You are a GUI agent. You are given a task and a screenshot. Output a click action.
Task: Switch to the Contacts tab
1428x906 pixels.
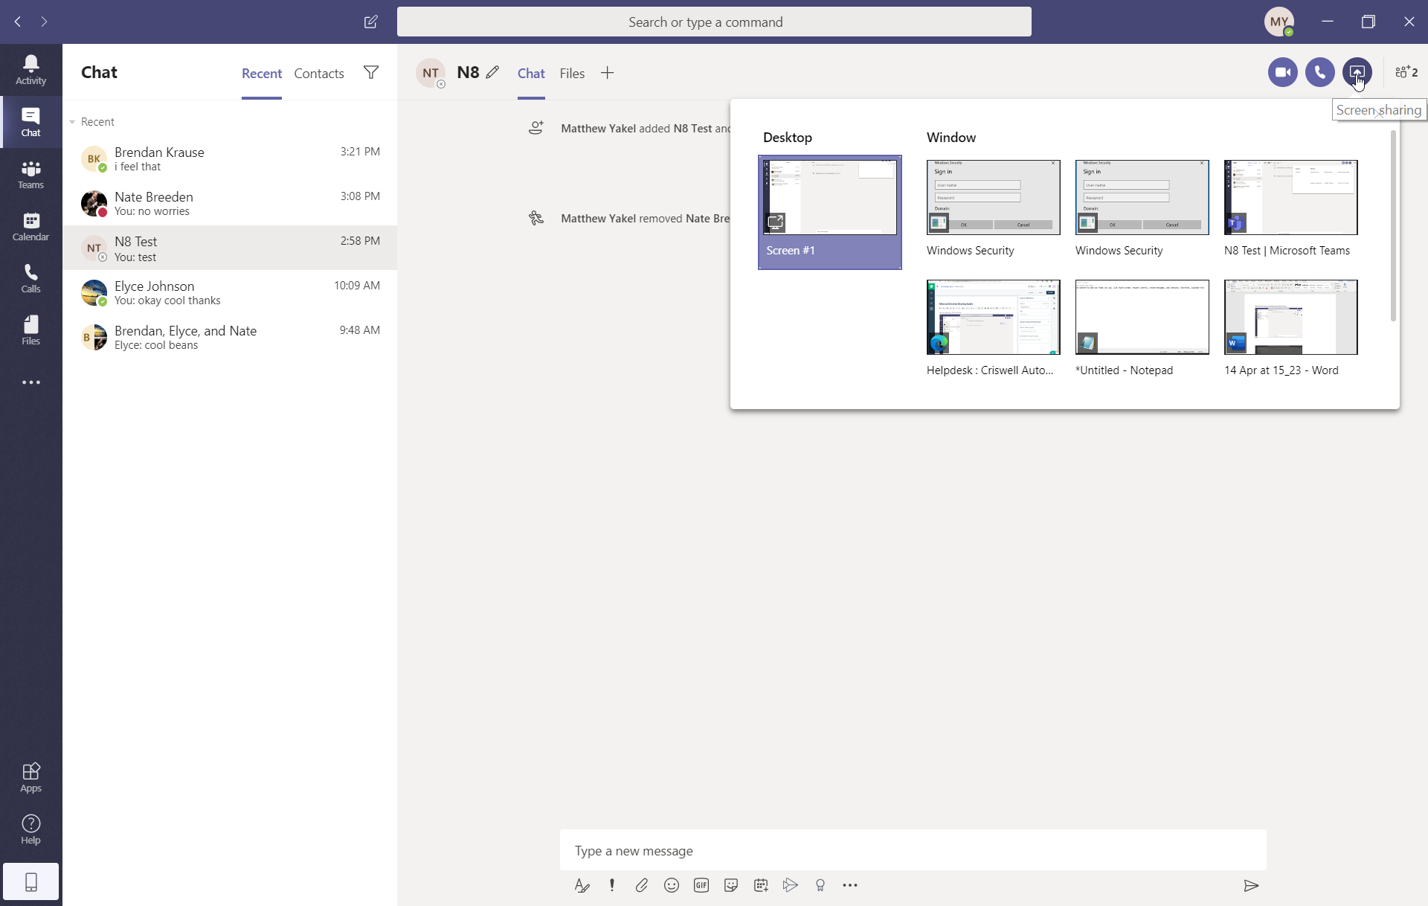318,74
